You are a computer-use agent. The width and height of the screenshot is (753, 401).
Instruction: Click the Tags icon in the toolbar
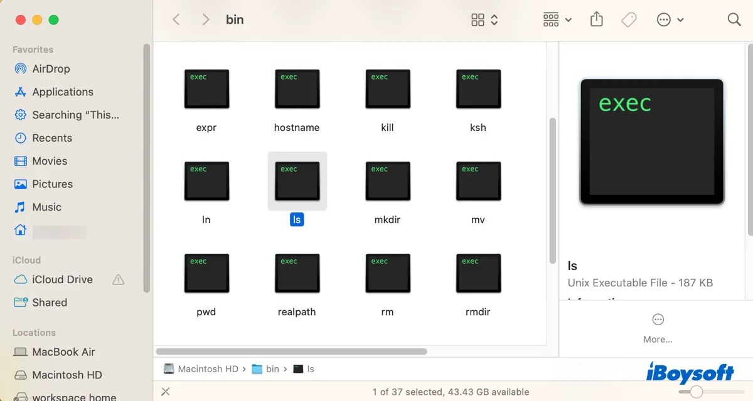point(628,19)
